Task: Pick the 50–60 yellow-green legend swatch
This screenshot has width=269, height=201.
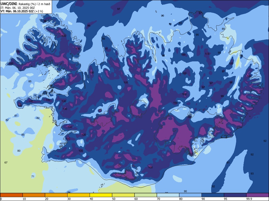Action: 123,195
